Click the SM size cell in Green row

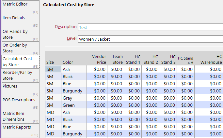53,105
